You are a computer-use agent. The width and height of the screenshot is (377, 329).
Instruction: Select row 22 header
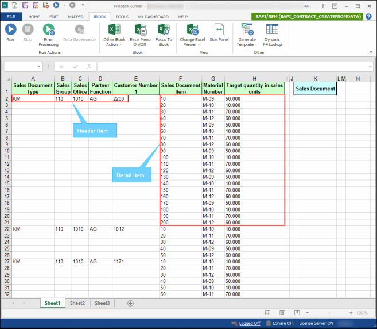7,229
